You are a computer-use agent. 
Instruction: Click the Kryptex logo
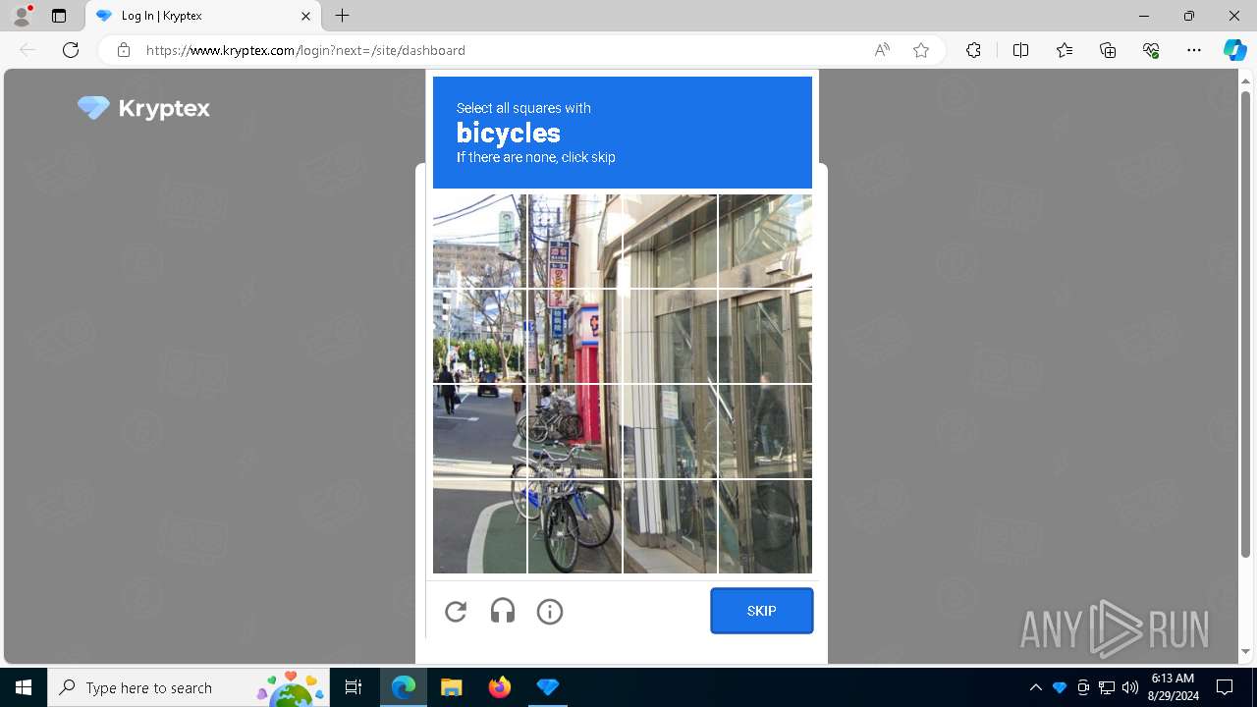click(x=143, y=108)
